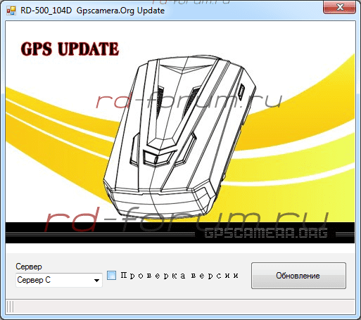The width and height of the screenshot is (361, 320).
Task: Click the Проверка версии label text
Action: coord(179,276)
